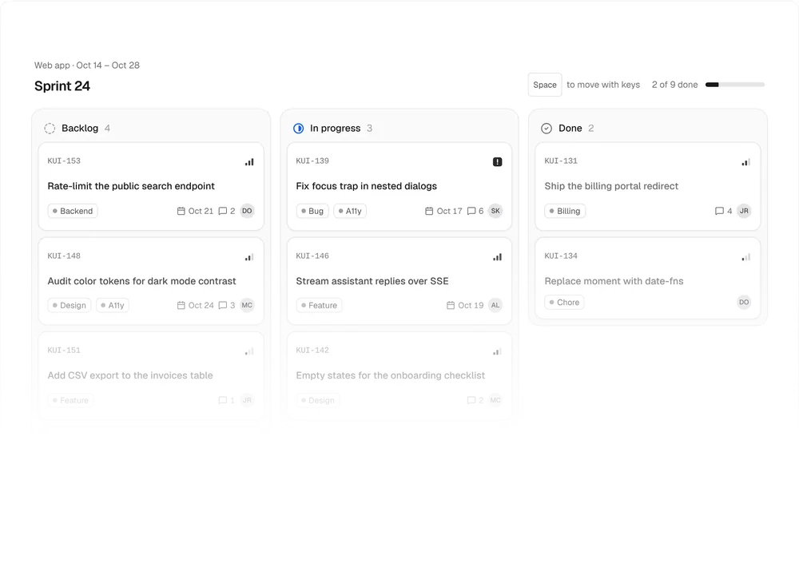Click the Backend tag on KUI-153
This screenshot has height=571, width=799.
pyautogui.click(x=73, y=211)
